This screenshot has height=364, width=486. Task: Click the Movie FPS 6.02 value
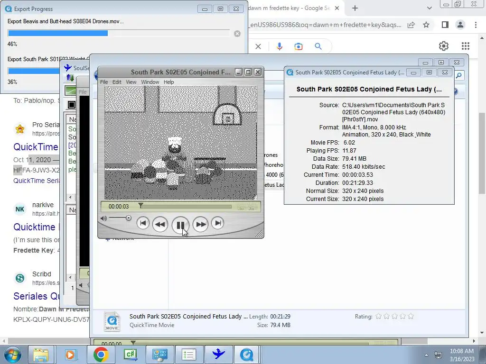[x=349, y=143]
